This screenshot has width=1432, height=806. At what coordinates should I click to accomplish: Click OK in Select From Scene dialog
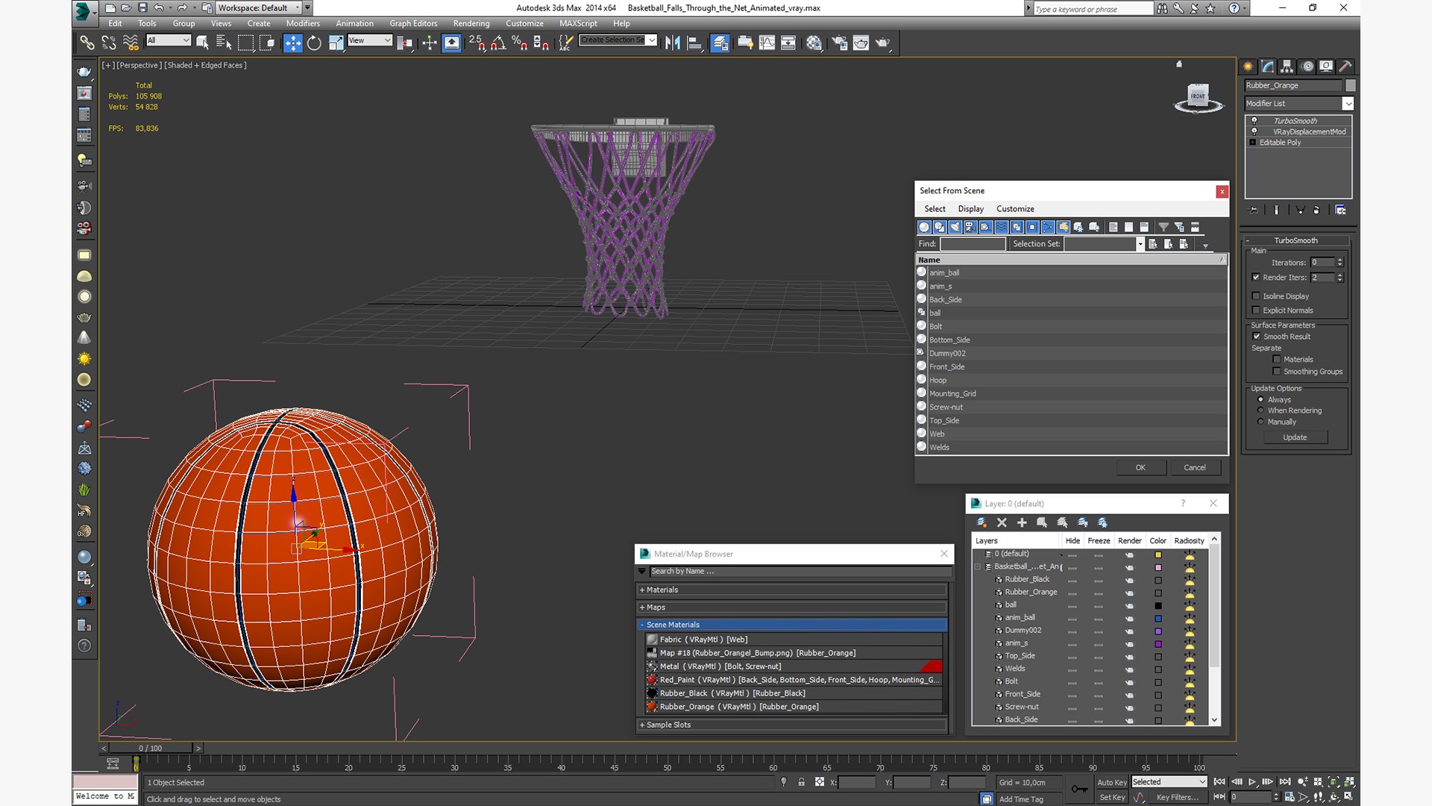[1140, 467]
